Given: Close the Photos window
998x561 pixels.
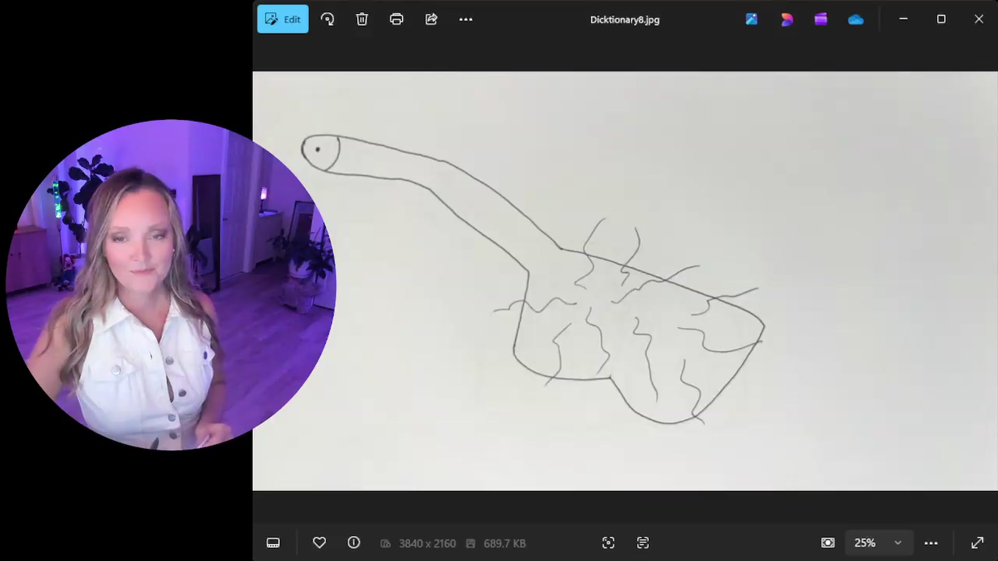Looking at the screenshot, I should tap(979, 19).
